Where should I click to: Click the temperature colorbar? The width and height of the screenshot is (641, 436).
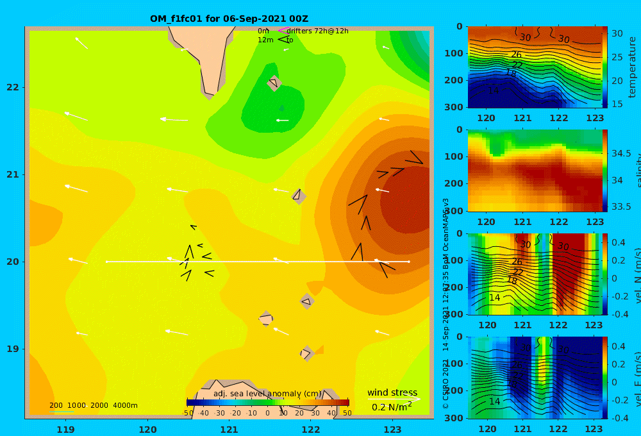(x=605, y=67)
